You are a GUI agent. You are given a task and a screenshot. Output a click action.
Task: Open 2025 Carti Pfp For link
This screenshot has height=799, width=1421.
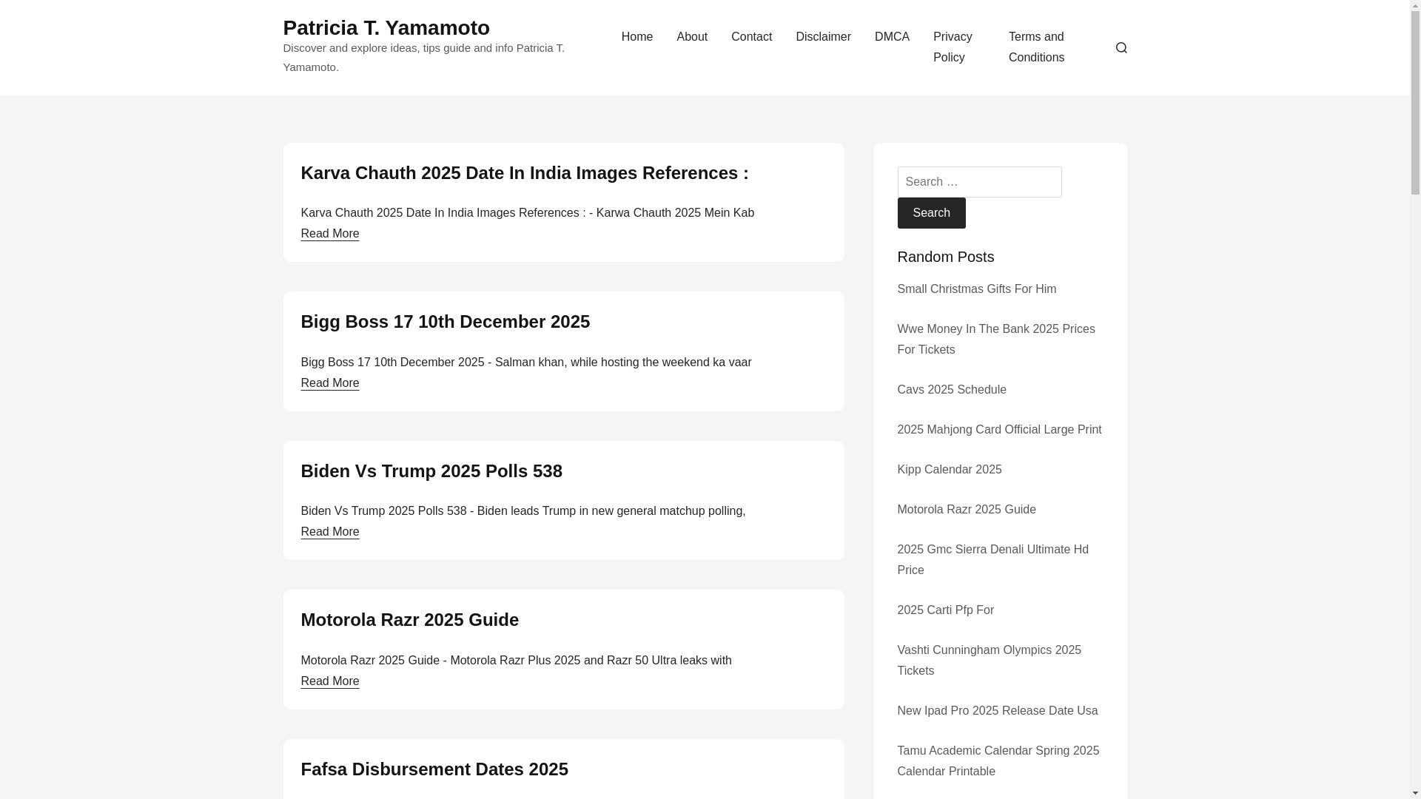click(945, 610)
